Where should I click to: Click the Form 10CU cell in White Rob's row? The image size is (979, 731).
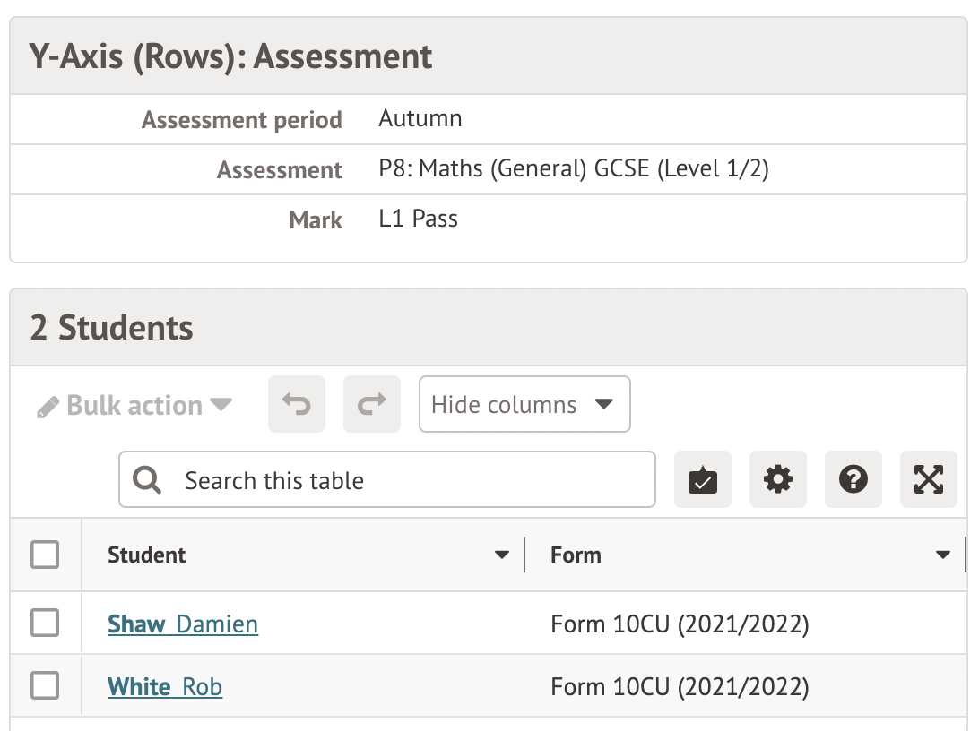pyautogui.click(x=680, y=687)
